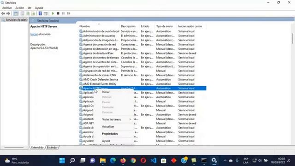Switch to the Estándar tab
This screenshot has height=166, width=295.
52,148
